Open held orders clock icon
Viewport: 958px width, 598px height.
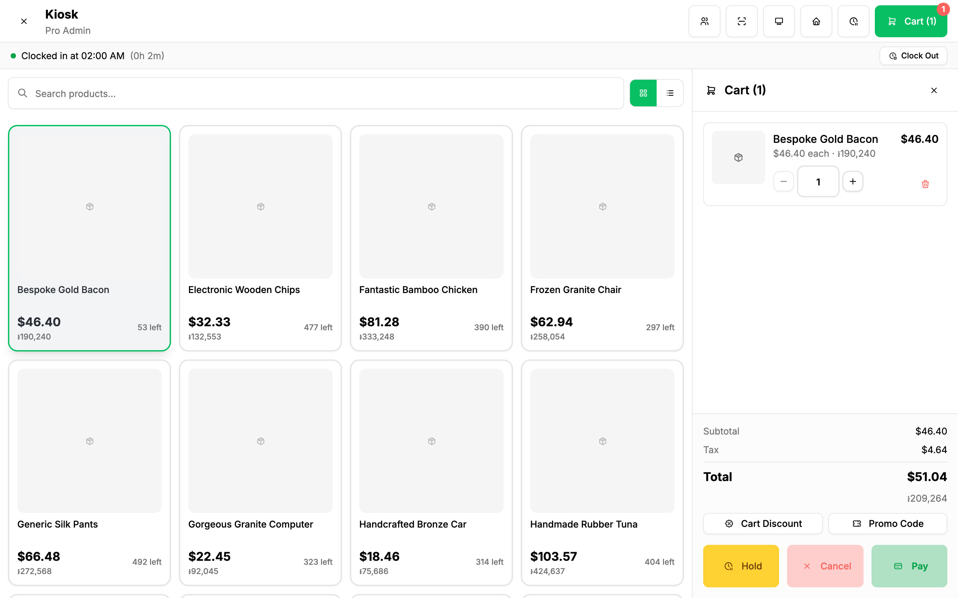click(x=853, y=21)
